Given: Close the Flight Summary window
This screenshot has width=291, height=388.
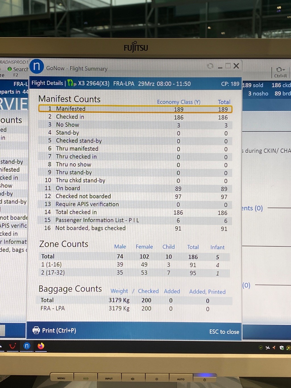Looking at the screenshot, I should coord(236,66).
